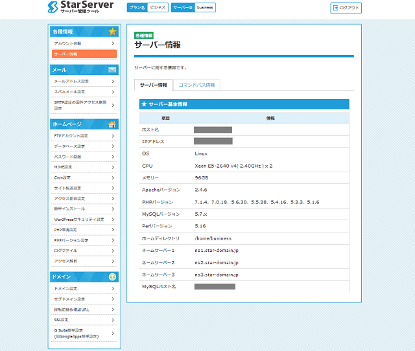
Task: Open FTPアカウント設定
Action: (x=84, y=136)
